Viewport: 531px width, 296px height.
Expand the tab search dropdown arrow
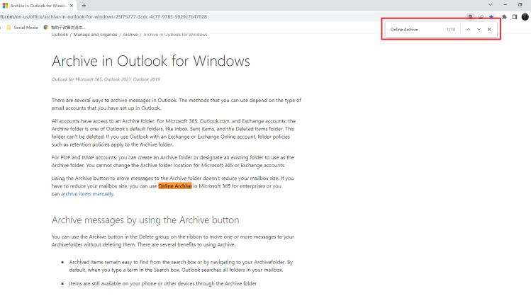tap(490, 5)
